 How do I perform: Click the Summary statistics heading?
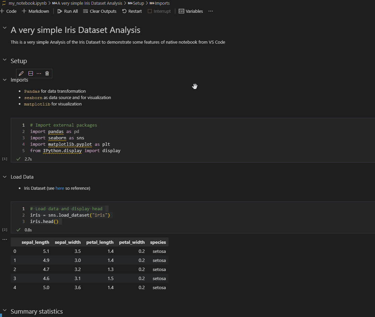click(37, 312)
